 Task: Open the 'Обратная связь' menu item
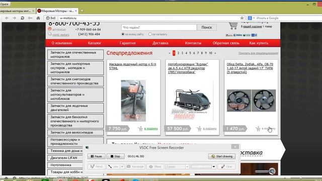226,43
